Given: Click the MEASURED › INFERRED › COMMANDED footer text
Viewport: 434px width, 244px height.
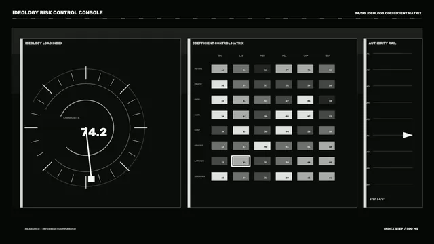Looking at the screenshot, I should click(x=50, y=229).
